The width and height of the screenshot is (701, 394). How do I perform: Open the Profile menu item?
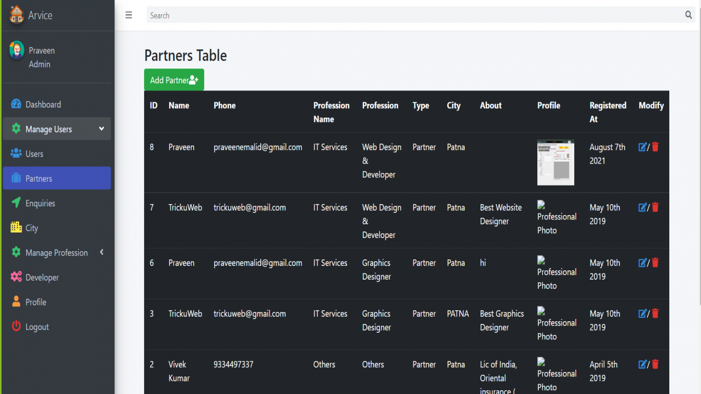coord(57,302)
